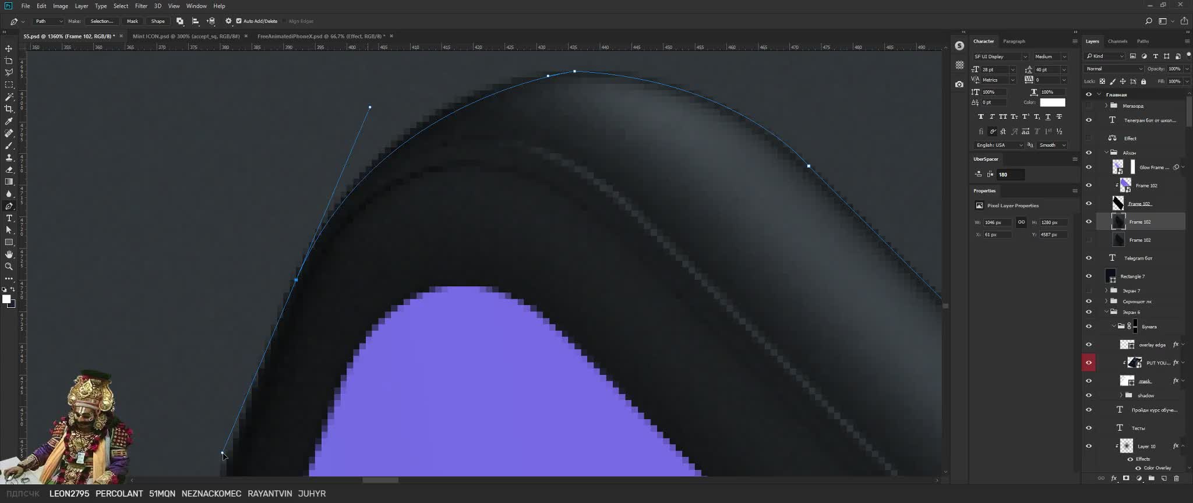
Task: Select the Gradient tool
Action: tap(9, 182)
